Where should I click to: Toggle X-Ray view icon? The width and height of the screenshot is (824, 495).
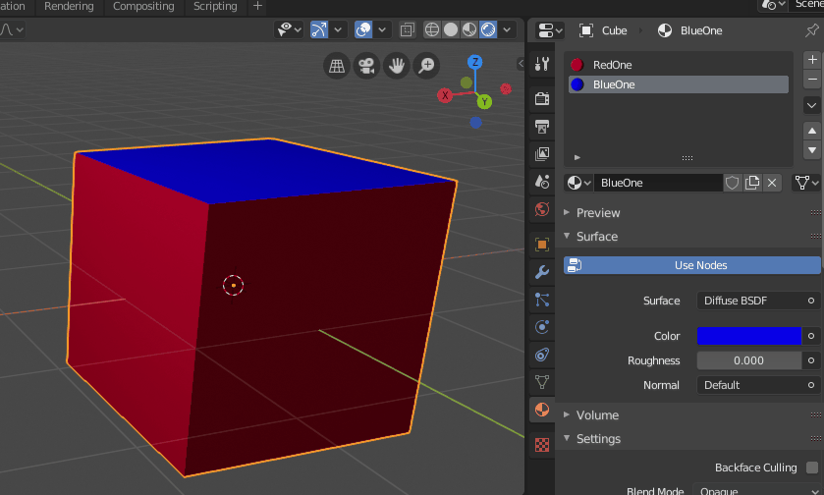pos(408,29)
